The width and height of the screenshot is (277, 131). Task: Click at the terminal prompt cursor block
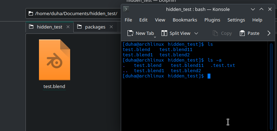pyautogui.click(x=209, y=76)
